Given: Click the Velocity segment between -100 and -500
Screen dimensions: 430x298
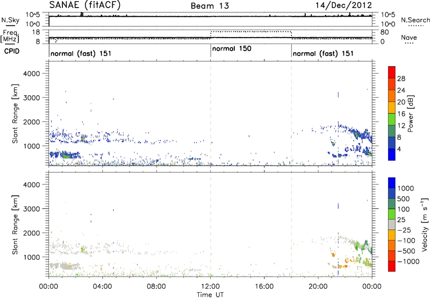Looking at the screenshot, I should [392, 245].
